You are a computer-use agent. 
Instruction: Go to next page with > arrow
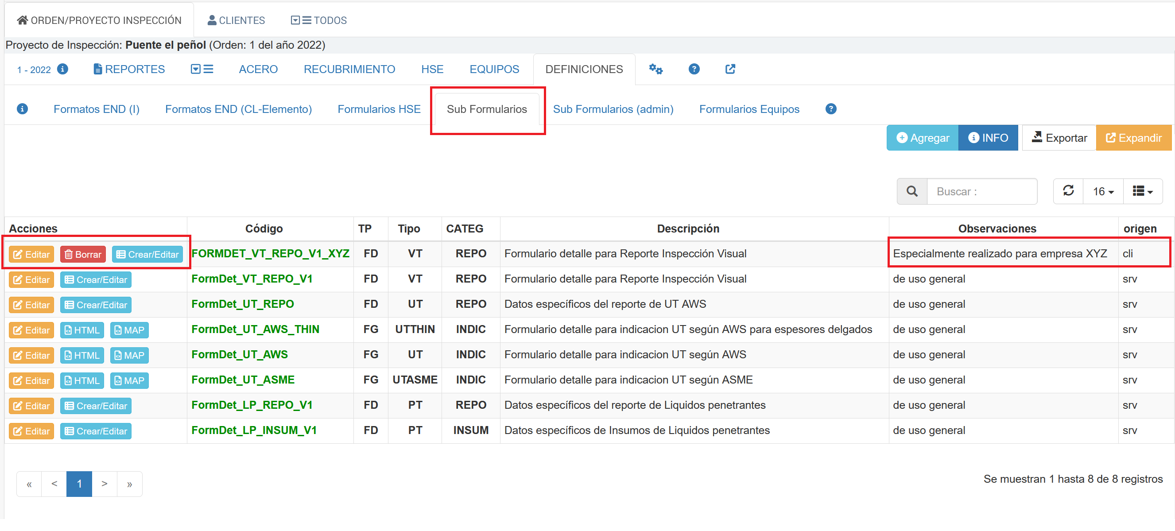[105, 484]
